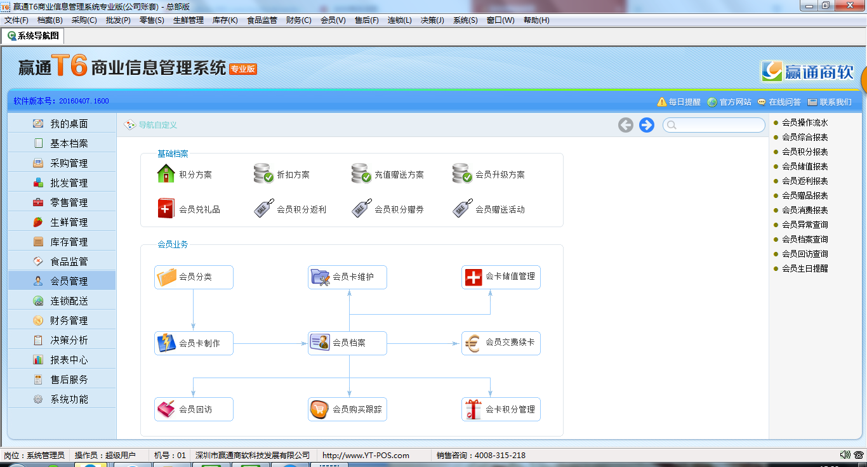Open 会员积分赠券 sale tag icon

pos(361,209)
